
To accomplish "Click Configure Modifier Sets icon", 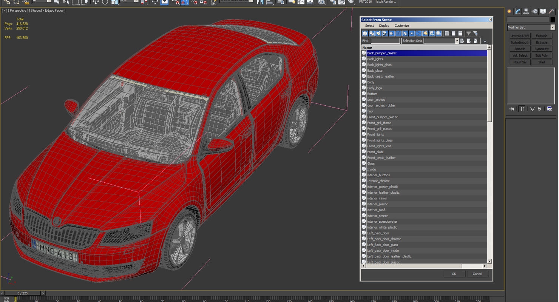I will (x=550, y=109).
